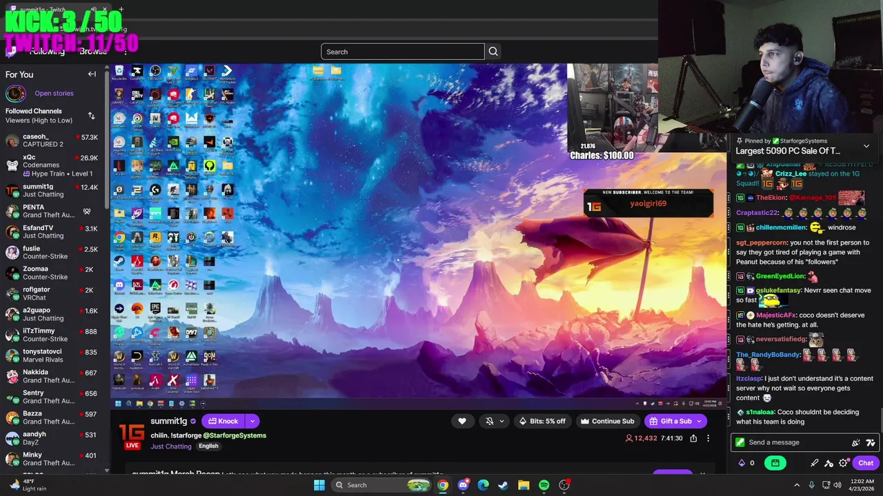Open the emote picker in chat
The height and width of the screenshot is (496, 883).
pyautogui.click(x=871, y=442)
